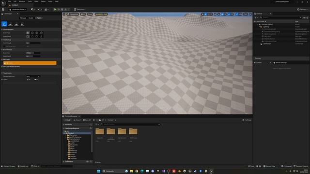
Task: Open the Content Browser filter icon
Action: (97, 125)
